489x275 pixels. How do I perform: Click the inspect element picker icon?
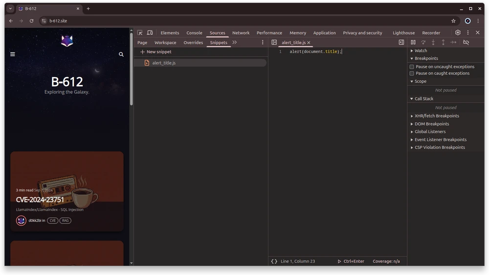(x=140, y=33)
